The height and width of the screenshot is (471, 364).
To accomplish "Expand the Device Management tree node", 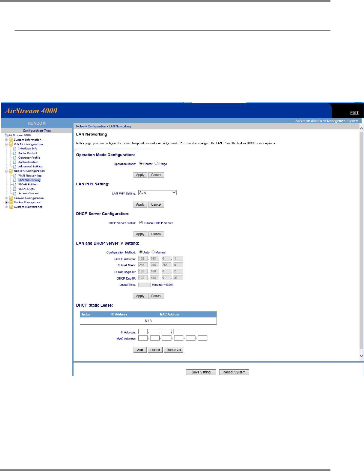I will pyautogui.click(x=6, y=202).
